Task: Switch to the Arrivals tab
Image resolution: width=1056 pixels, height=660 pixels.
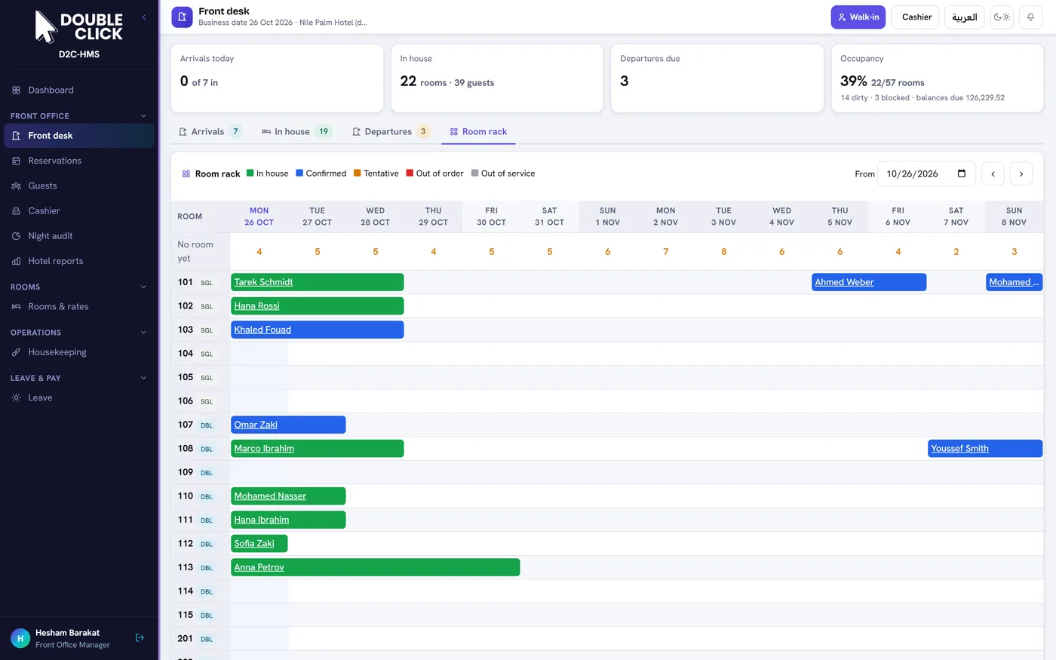Action: point(210,131)
